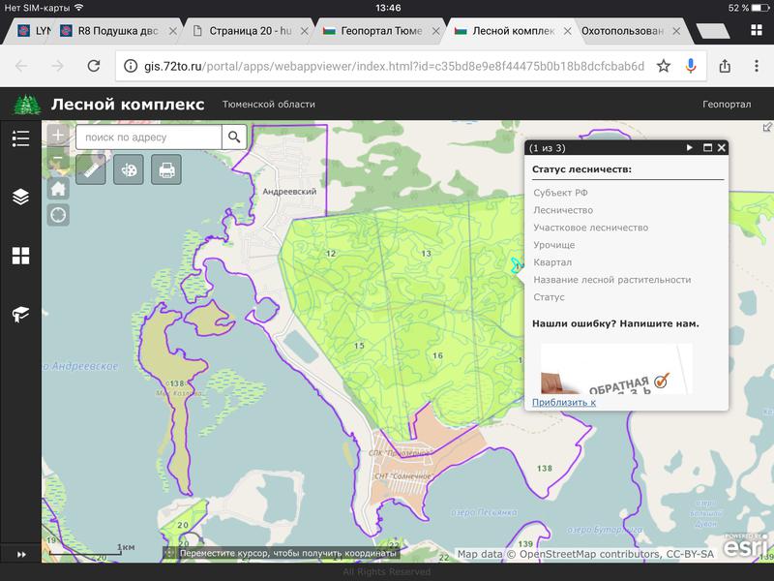Zoom in with the plus button
Viewport: 774px width, 581px height.
coord(58,135)
